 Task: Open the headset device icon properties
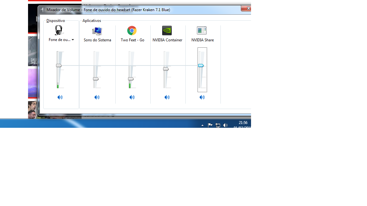[59, 31]
